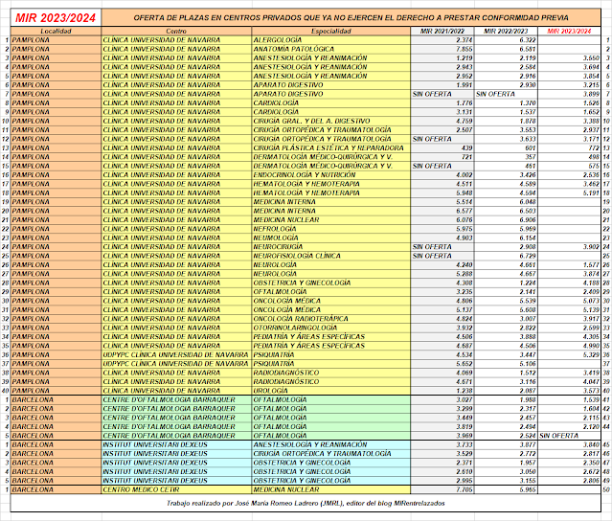This screenshot has height=521, width=612.
Task: Click the value 439 for Cirugía Plástica
Action: (x=466, y=147)
